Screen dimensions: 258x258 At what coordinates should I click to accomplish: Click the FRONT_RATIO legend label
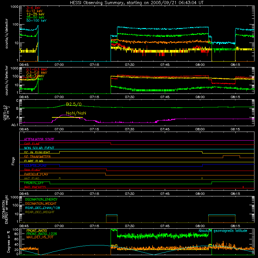pyautogui.click(x=37, y=231)
